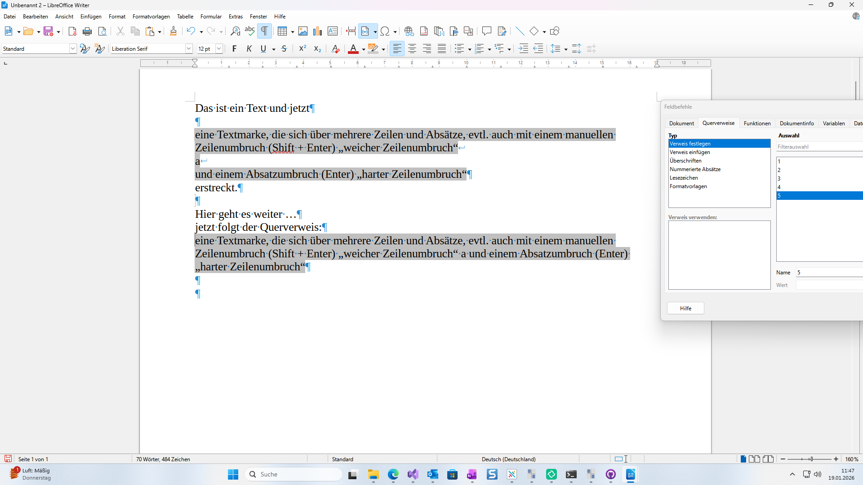The image size is (863, 485).
Task: Click the Insert Image icon
Action: point(303,31)
